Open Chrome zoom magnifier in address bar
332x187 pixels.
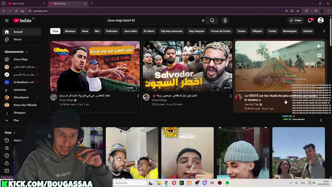[287, 11]
